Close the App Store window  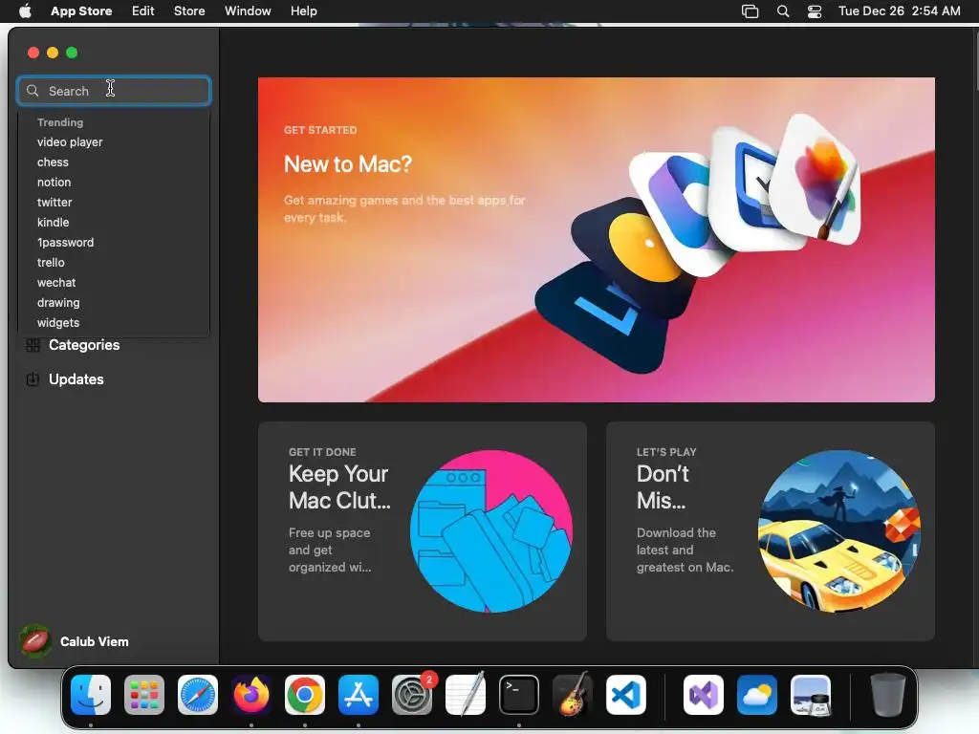coord(33,53)
